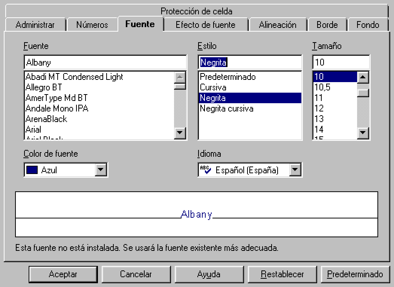Screen dimensions: 394x287
Task: Pick size 12 in Tamaño list
Action: point(319,108)
